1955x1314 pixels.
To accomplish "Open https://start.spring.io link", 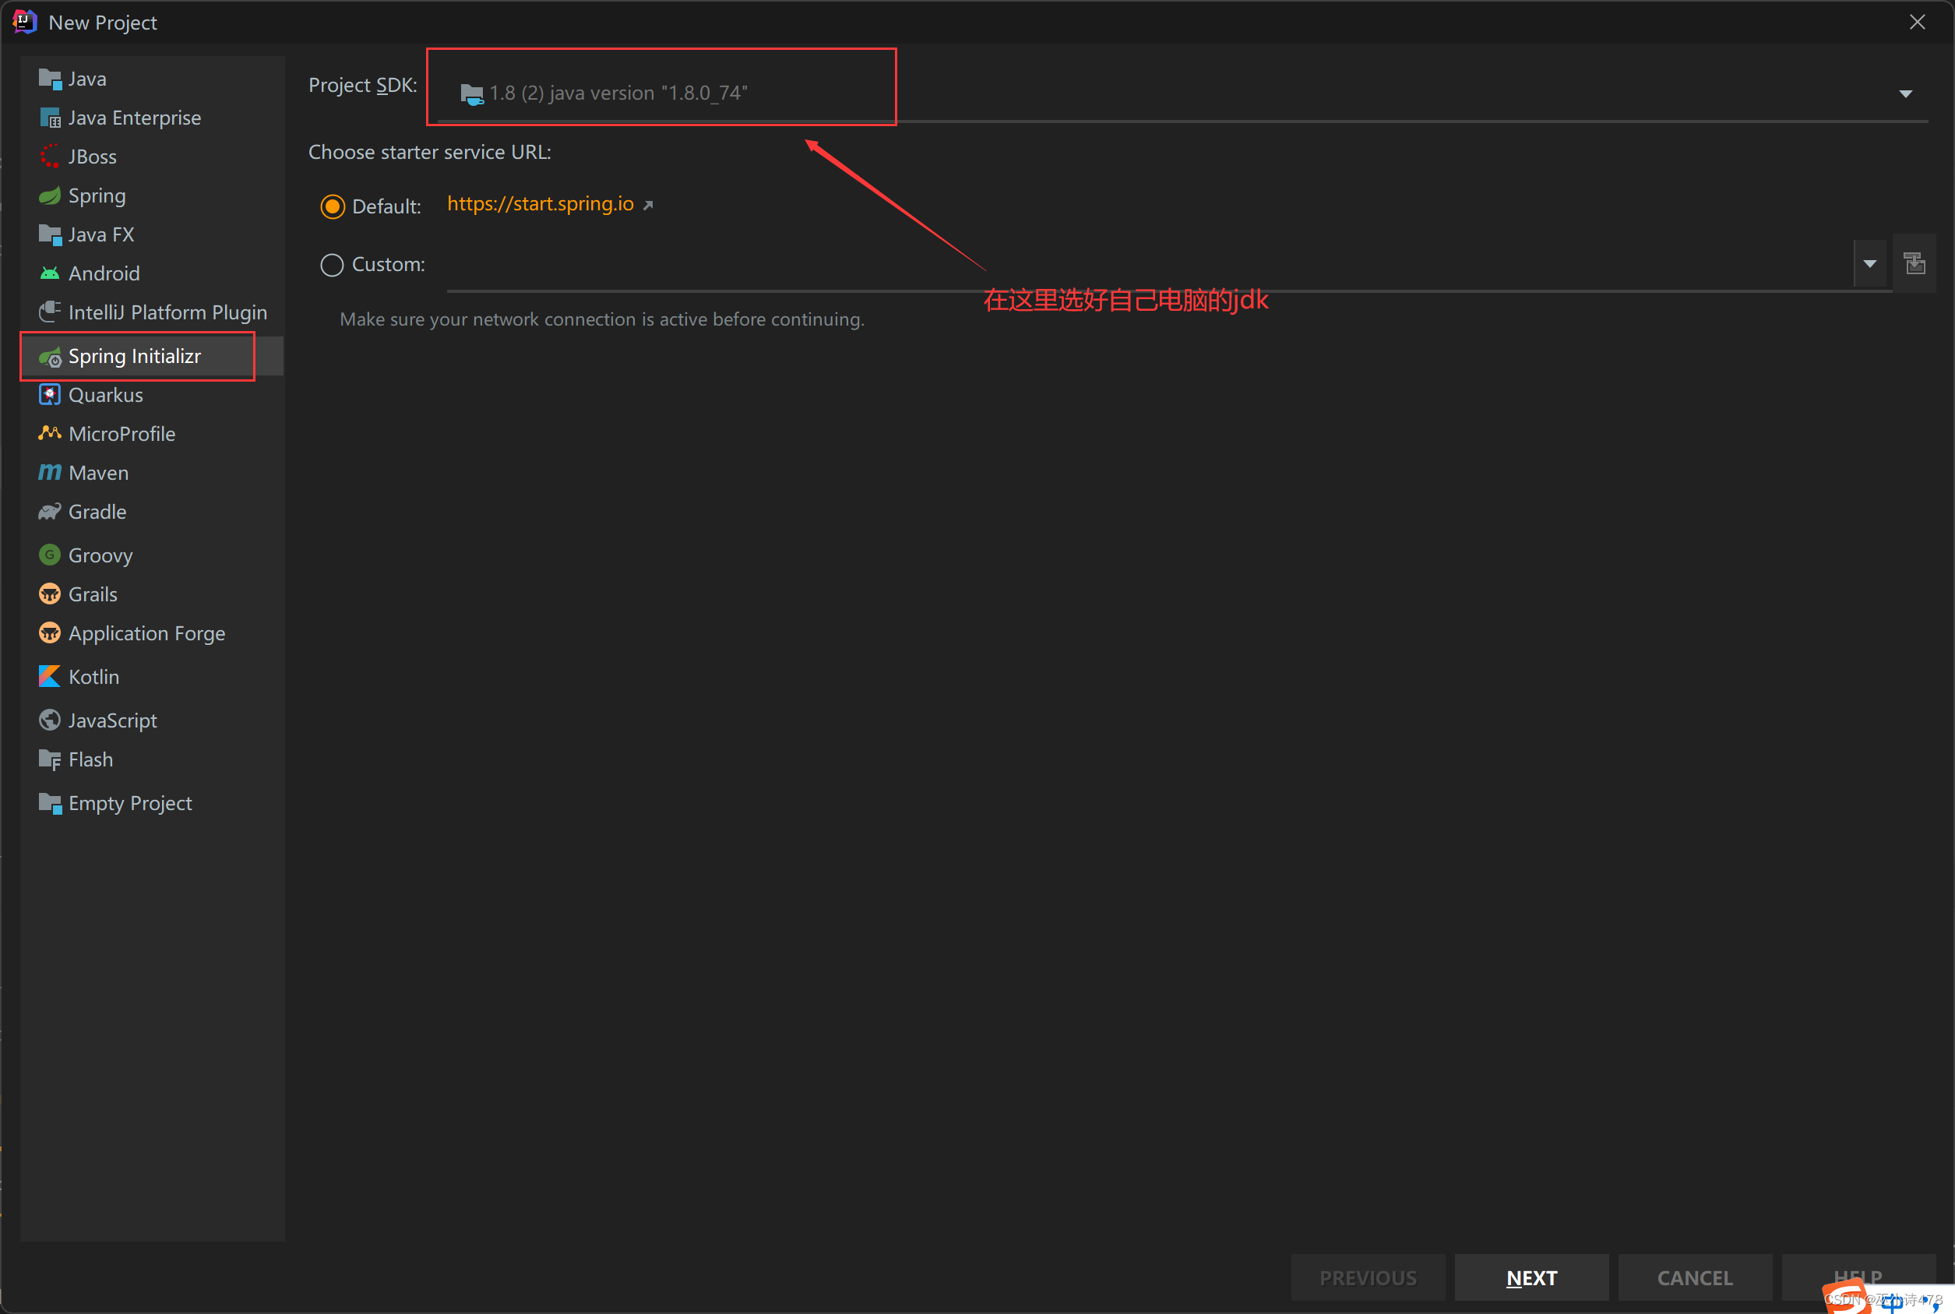I will coord(543,204).
